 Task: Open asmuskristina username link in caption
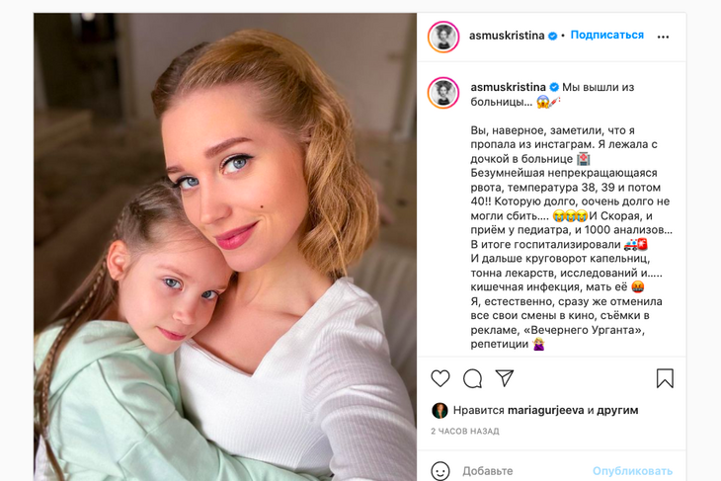pos(508,87)
